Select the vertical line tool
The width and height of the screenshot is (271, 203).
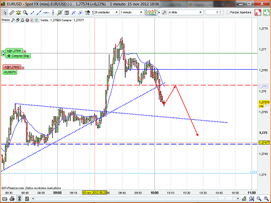point(53,13)
